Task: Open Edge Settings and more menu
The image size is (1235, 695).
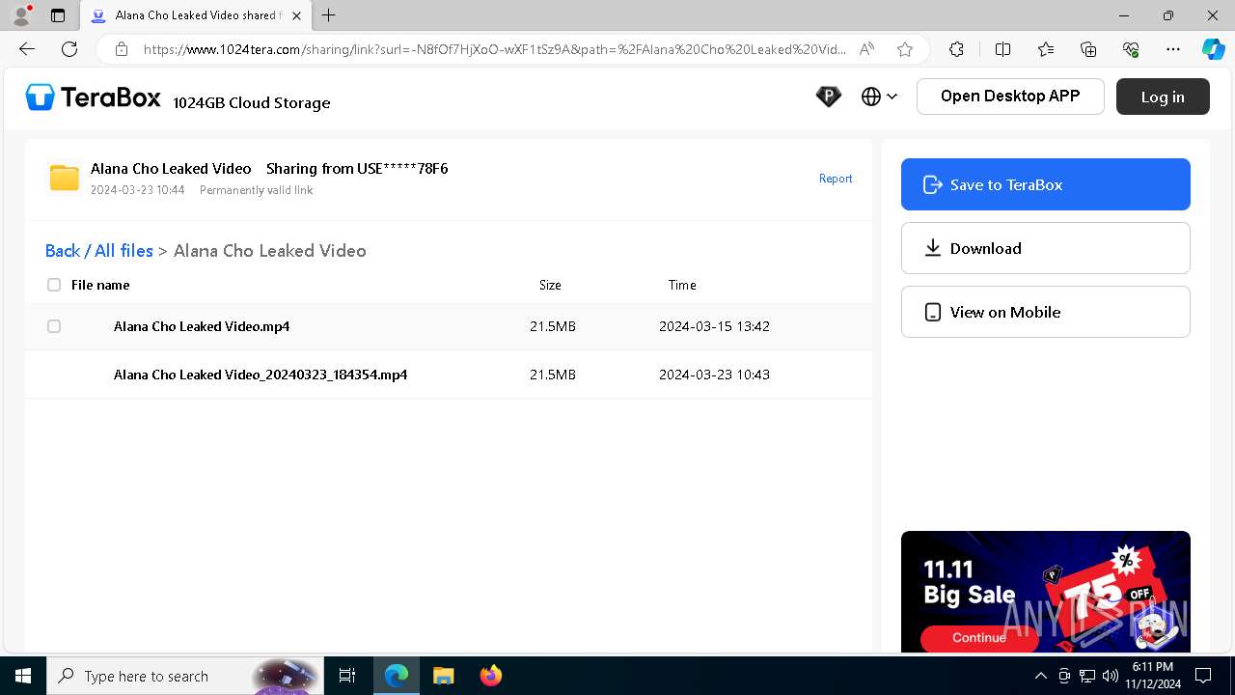Action: pyautogui.click(x=1173, y=49)
